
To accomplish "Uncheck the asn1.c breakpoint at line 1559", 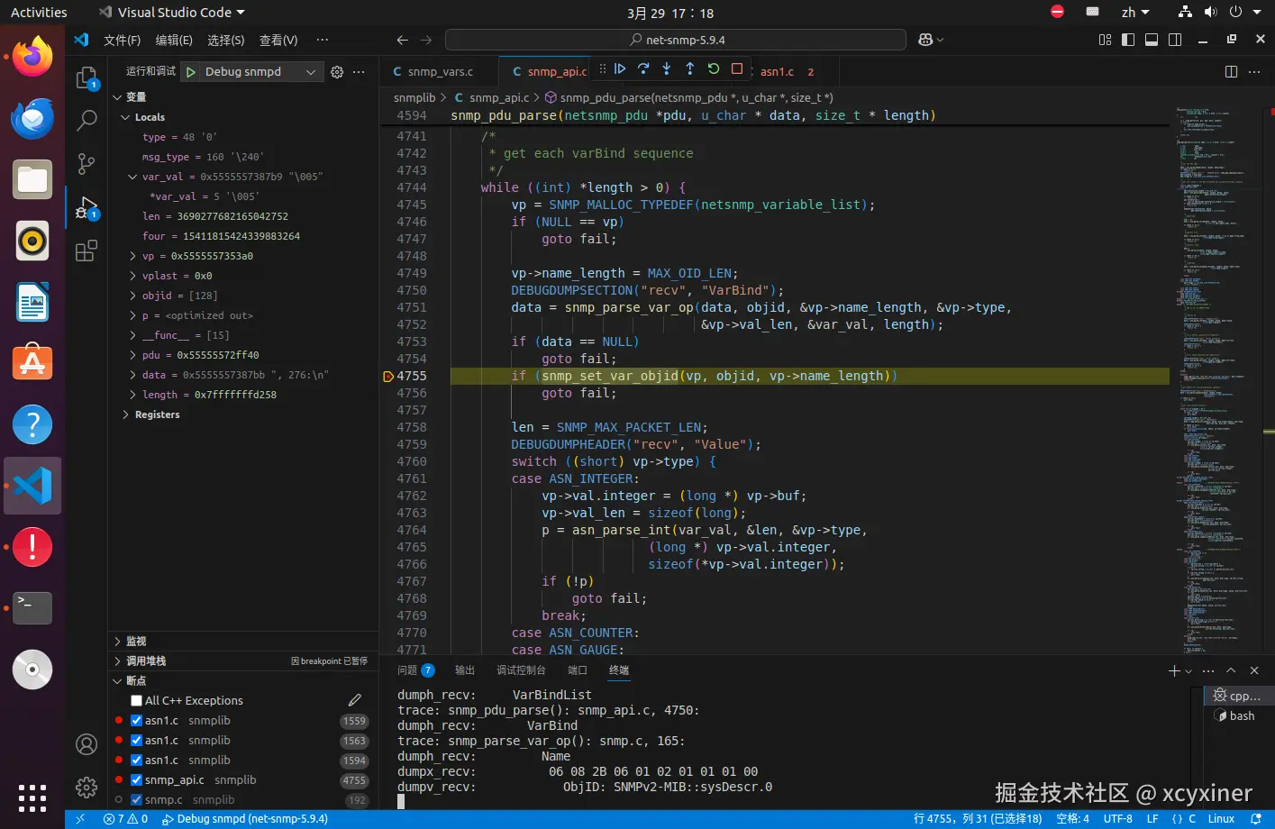I will (137, 721).
